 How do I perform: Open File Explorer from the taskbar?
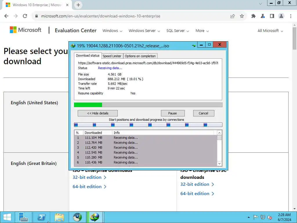click(x=59, y=217)
